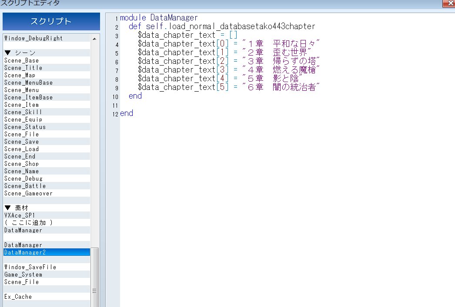Select the ▼ シーン section header

(x=20, y=53)
